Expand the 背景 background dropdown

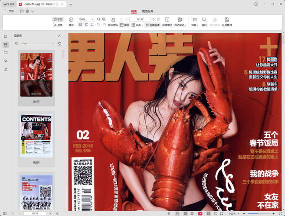[x=195, y=25]
